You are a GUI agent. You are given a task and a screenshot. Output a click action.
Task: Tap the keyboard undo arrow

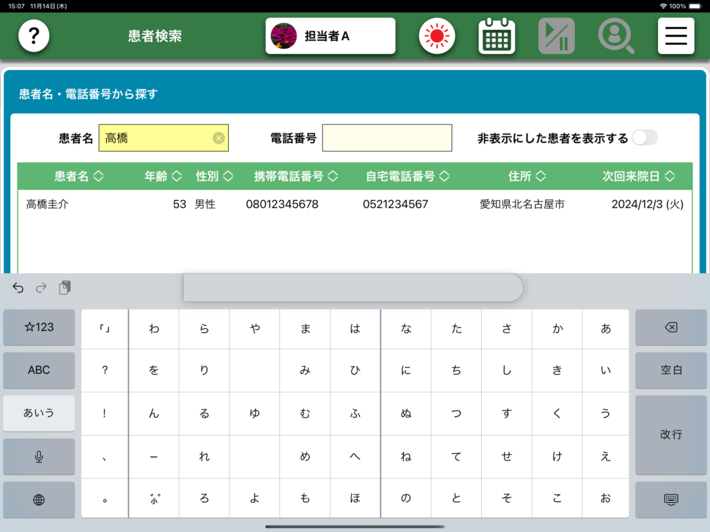(18, 287)
